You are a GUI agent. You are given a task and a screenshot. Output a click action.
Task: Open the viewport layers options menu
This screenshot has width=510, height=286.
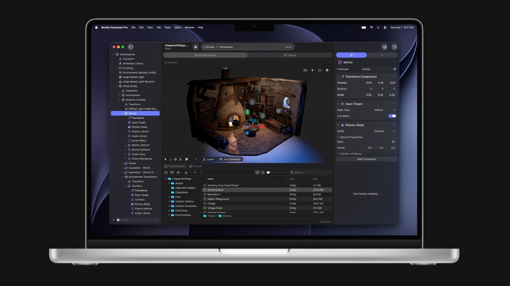point(328,70)
